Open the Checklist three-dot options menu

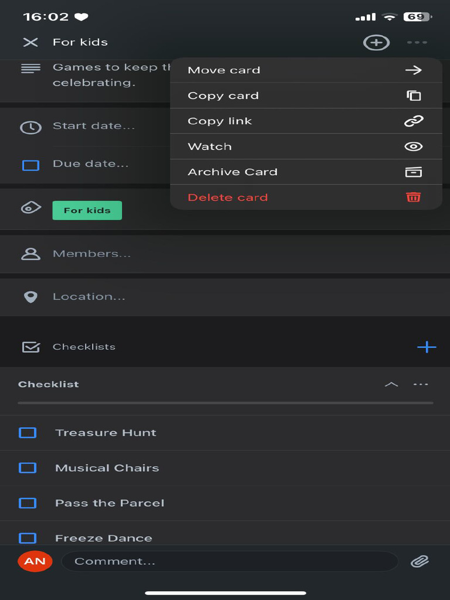click(421, 384)
